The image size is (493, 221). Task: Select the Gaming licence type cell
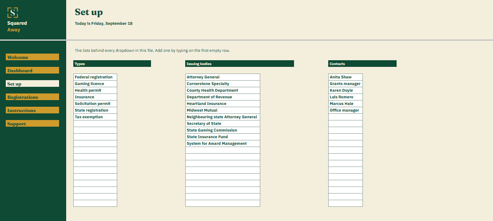95,84
